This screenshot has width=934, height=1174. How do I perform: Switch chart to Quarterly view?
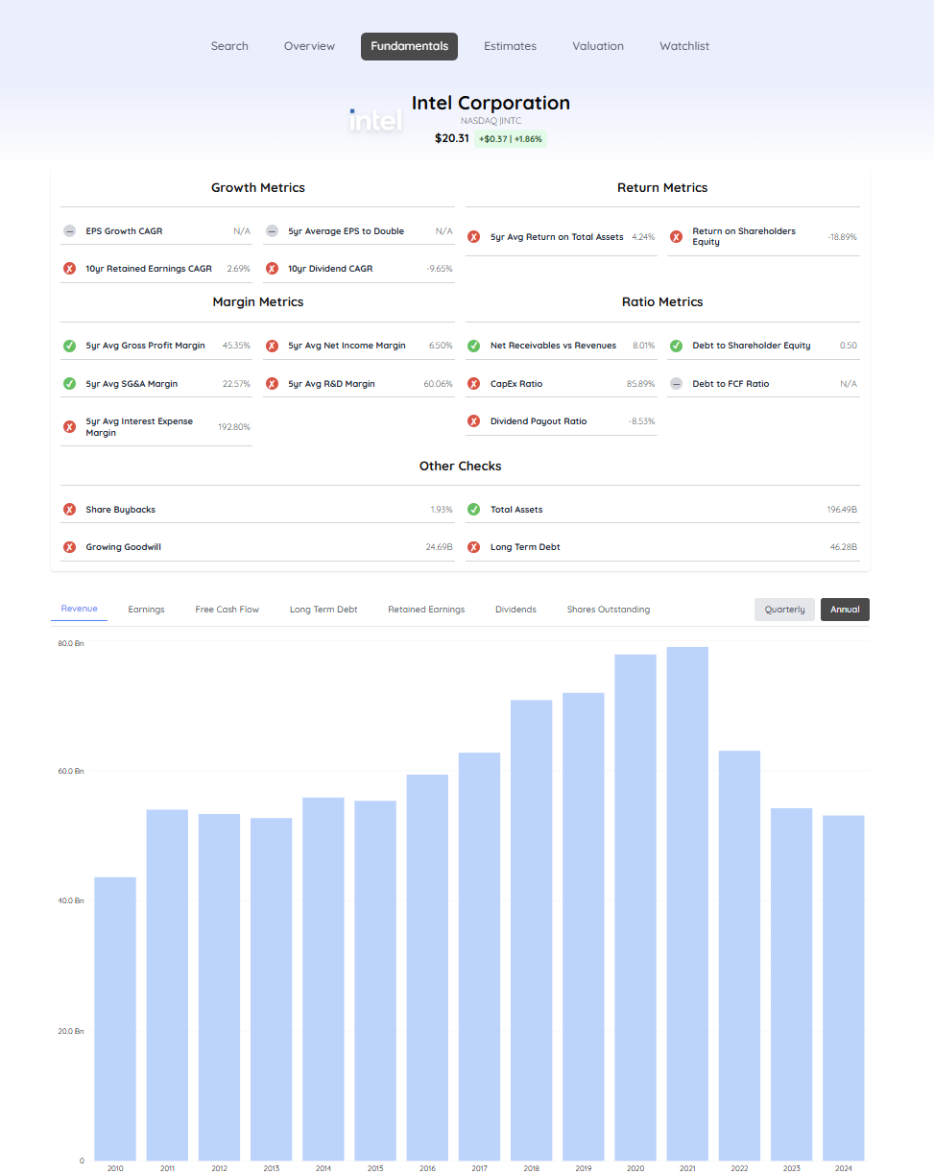click(x=784, y=610)
